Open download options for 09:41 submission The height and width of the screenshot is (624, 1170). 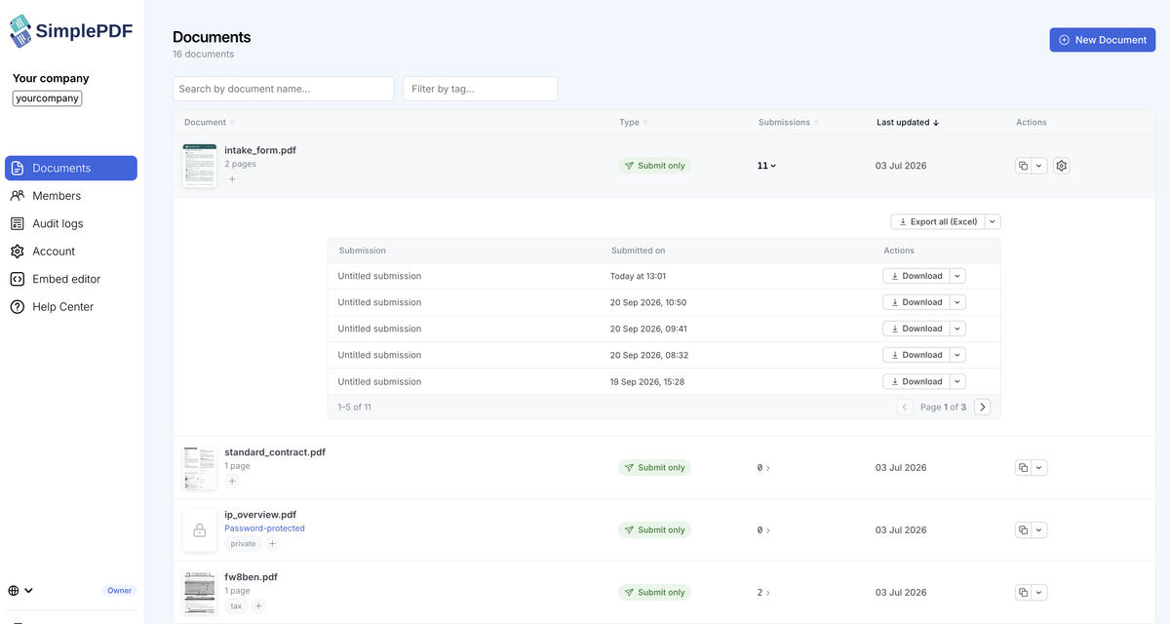pyautogui.click(x=958, y=329)
